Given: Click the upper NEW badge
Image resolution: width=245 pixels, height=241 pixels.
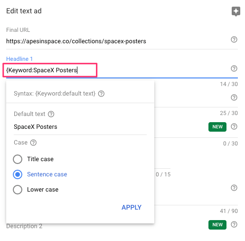Looking at the screenshot, I should pyautogui.click(x=217, y=127).
